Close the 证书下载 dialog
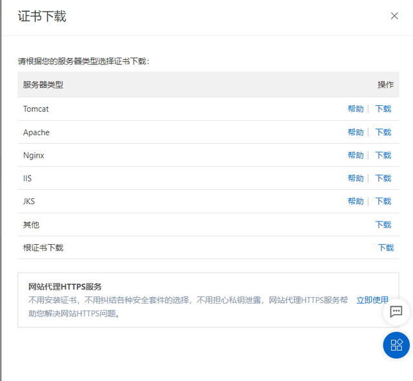413x381 pixels. click(394, 15)
